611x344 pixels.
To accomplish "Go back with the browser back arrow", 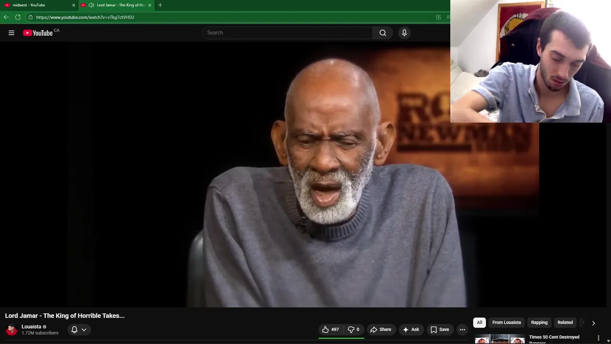I will (6, 17).
